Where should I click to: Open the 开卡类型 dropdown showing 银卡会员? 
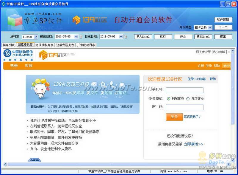210,27
